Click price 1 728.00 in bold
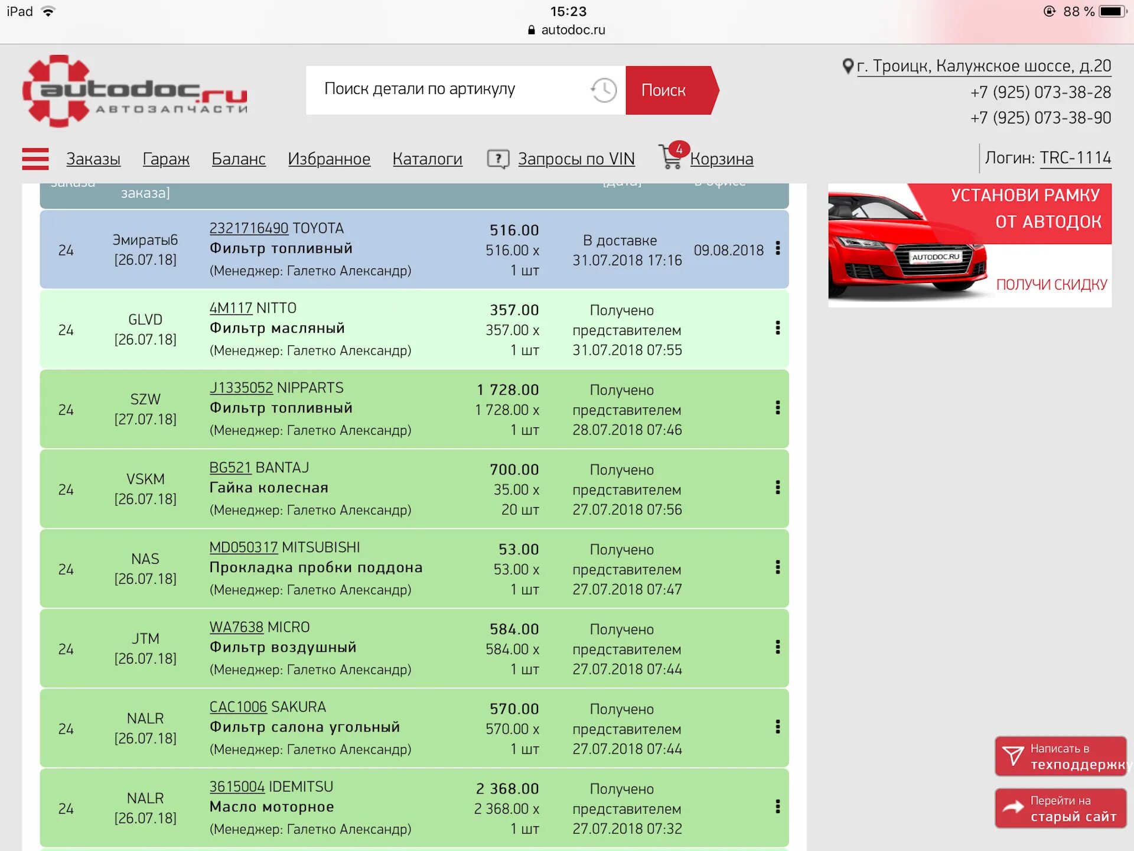This screenshot has width=1134, height=851. coord(508,390)
